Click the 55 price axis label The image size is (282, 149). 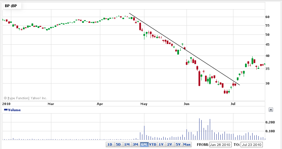tap(267, 26)
